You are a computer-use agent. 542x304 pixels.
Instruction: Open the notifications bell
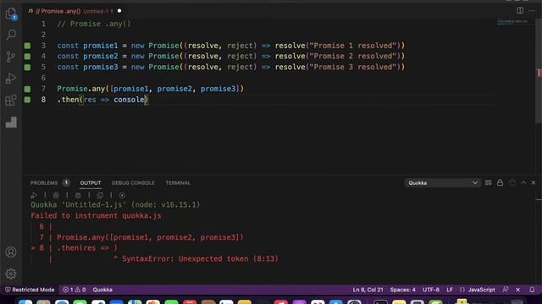(532, 290)
